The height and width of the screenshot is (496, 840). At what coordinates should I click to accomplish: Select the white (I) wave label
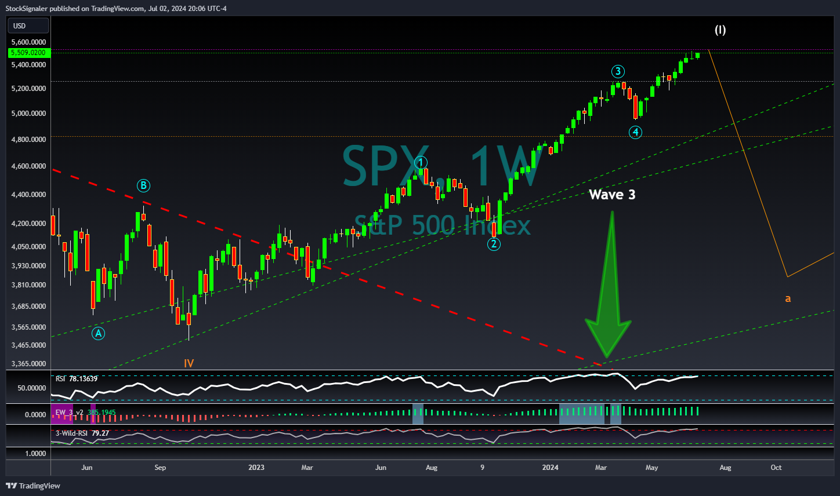point(720,30)
